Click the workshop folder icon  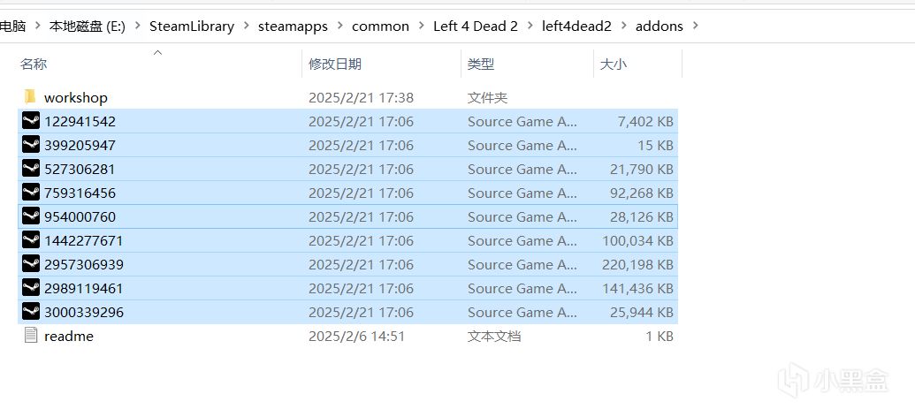point(30,97)
